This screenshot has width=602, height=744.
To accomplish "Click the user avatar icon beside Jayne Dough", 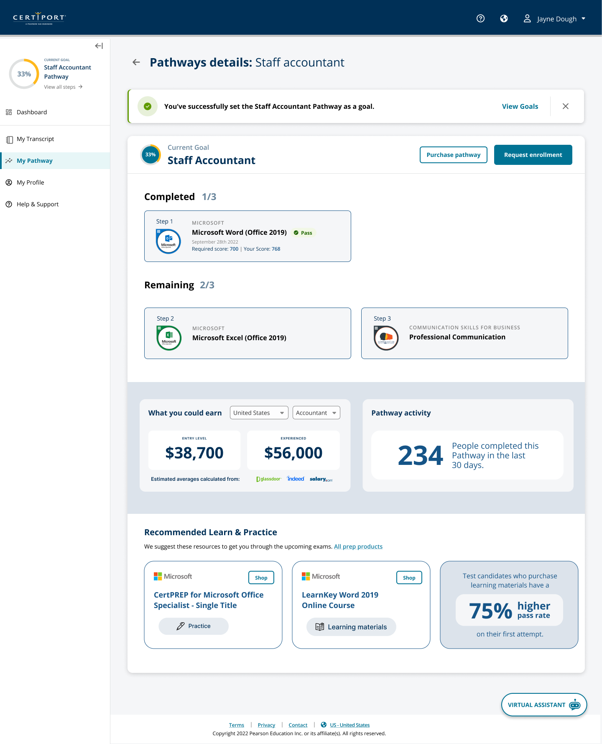I will point(527,18).
